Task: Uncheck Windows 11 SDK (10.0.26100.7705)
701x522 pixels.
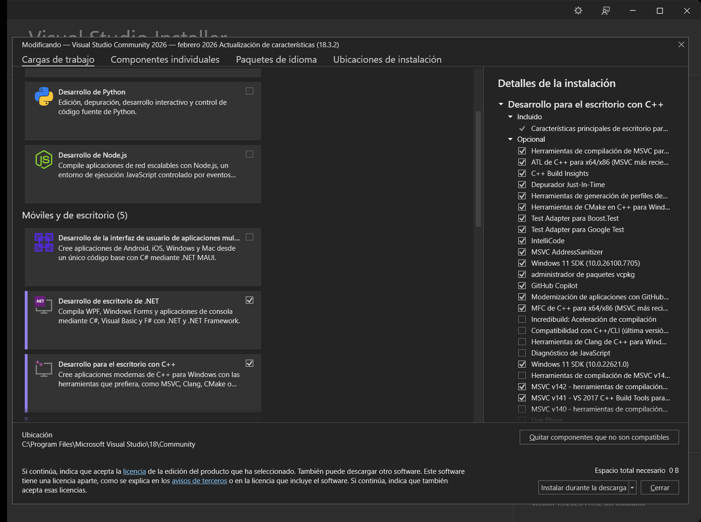Action: tap(522, 263)
